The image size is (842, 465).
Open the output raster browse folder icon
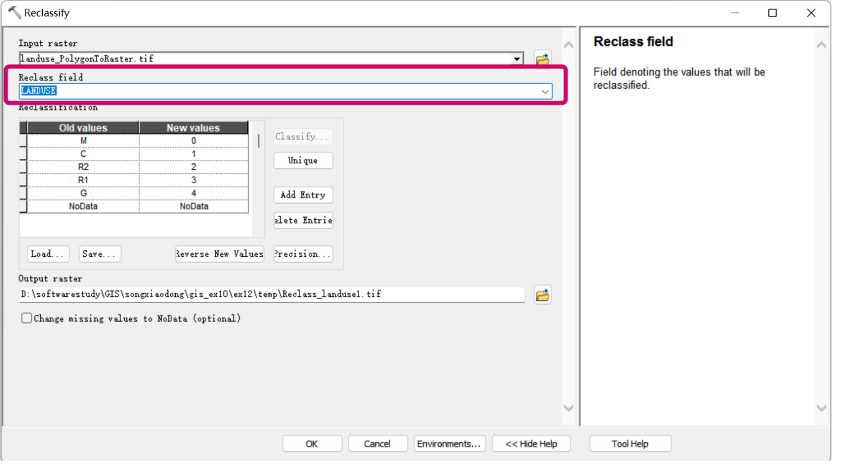click(542, 294)
